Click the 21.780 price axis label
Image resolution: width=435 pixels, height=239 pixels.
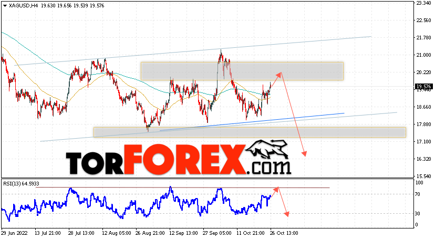[423, 38]
